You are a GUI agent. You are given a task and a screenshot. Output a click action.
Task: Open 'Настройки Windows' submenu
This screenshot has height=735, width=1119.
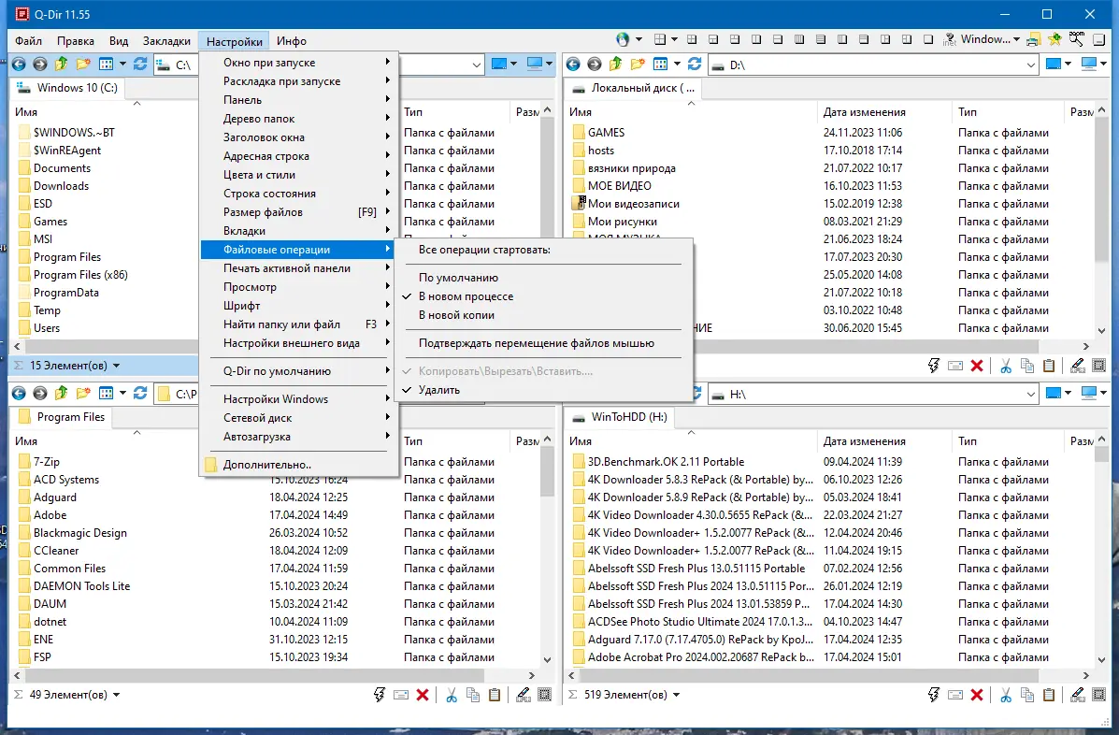point(298,399)
